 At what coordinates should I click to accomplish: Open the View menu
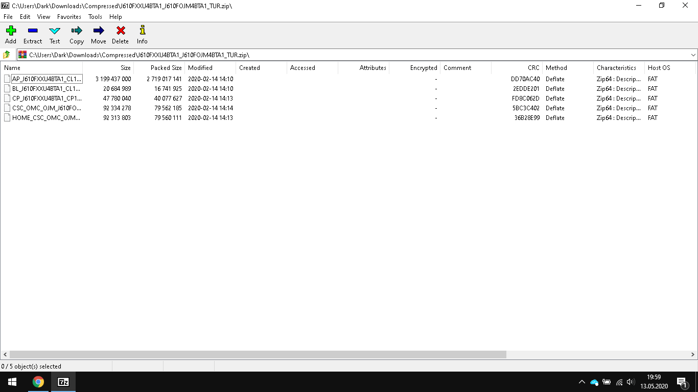pyautogui.click(x=43, y=17)
